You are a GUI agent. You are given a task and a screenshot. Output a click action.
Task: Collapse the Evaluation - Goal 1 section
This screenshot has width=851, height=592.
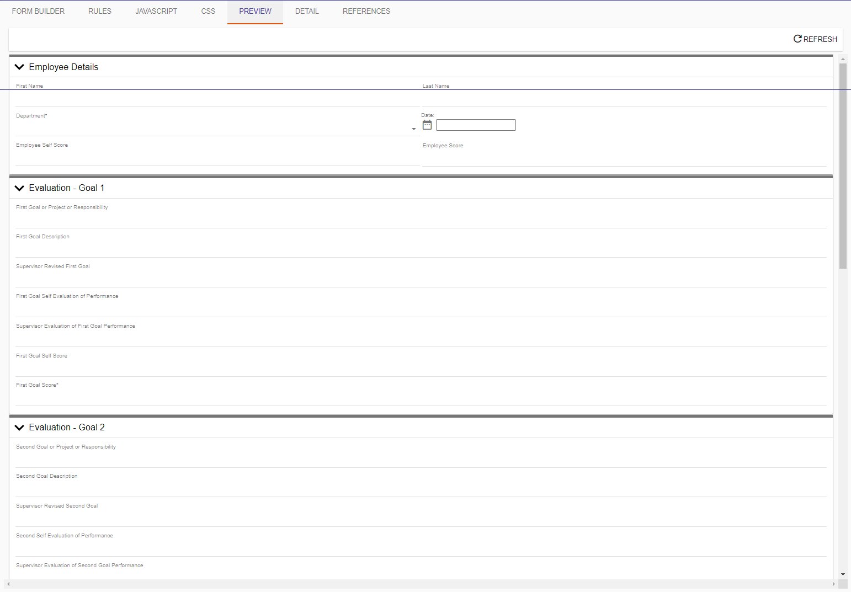pyautogui.click(x=19, y=188)
